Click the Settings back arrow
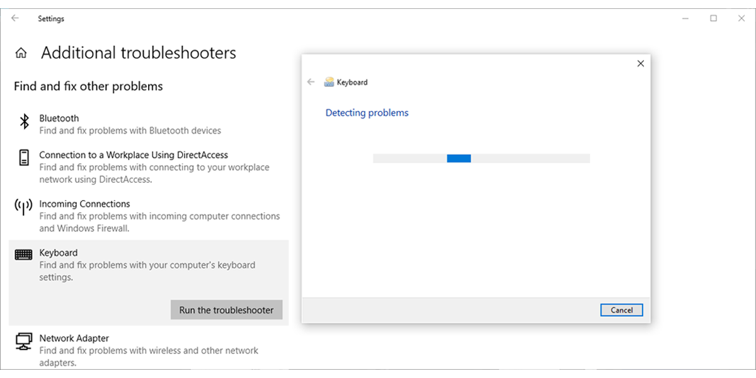The height and width of the screenshot is (378, 756). pos(15,18)
